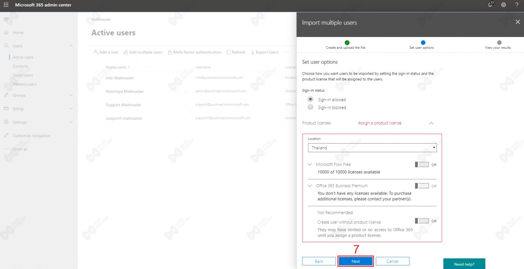Open the settings gear icon in header
524x269 pixels.
click(x=504, y=5)
